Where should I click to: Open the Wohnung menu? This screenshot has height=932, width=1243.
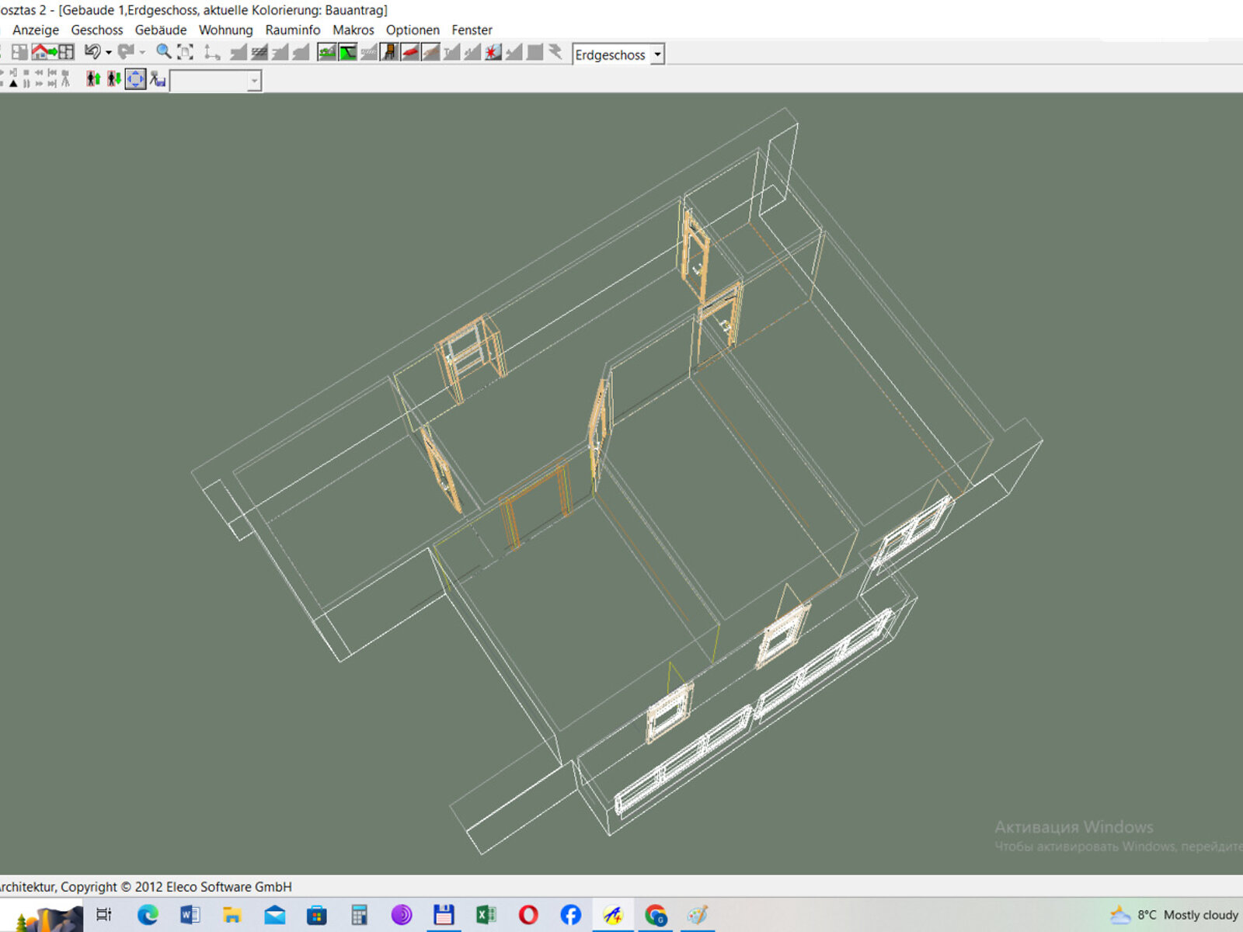click(x=226, y=30)
